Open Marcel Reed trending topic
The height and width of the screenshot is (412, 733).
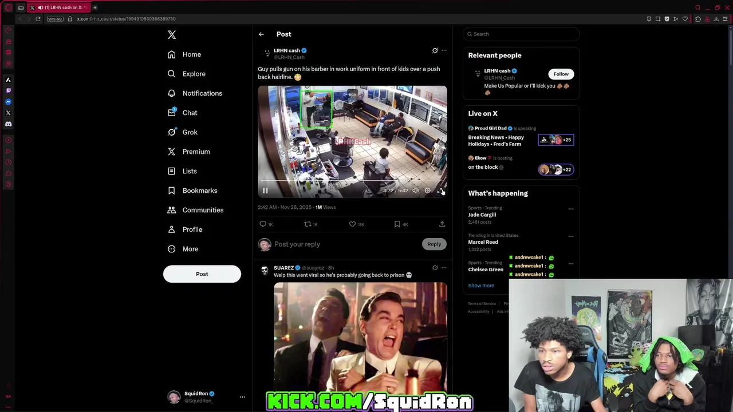[483, 242]
